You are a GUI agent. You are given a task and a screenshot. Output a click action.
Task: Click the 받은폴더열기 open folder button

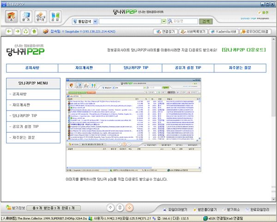point(205,210)
